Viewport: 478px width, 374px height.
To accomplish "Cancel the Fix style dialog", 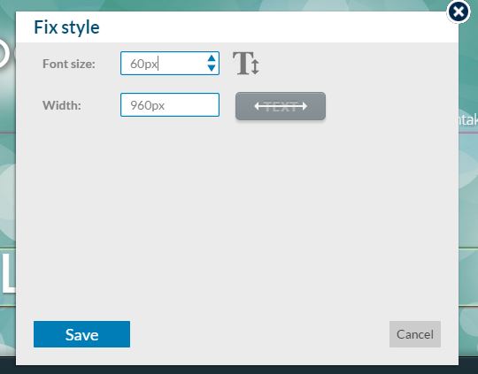I will point(415,334).
